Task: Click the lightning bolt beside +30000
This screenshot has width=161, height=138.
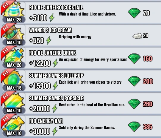Action: pos(55,131)
